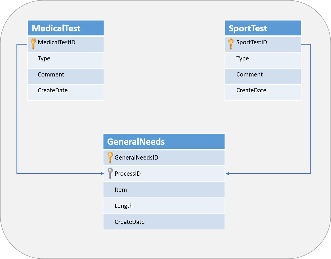The width and height of the screenshot is (331, 259).
Task: Click the SportTestID field name
Action: (252, 42)
